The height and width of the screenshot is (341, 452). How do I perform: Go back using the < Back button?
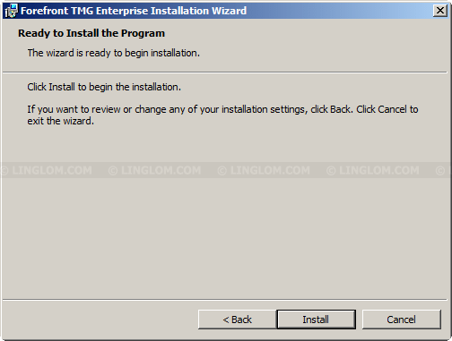point(237,320)
